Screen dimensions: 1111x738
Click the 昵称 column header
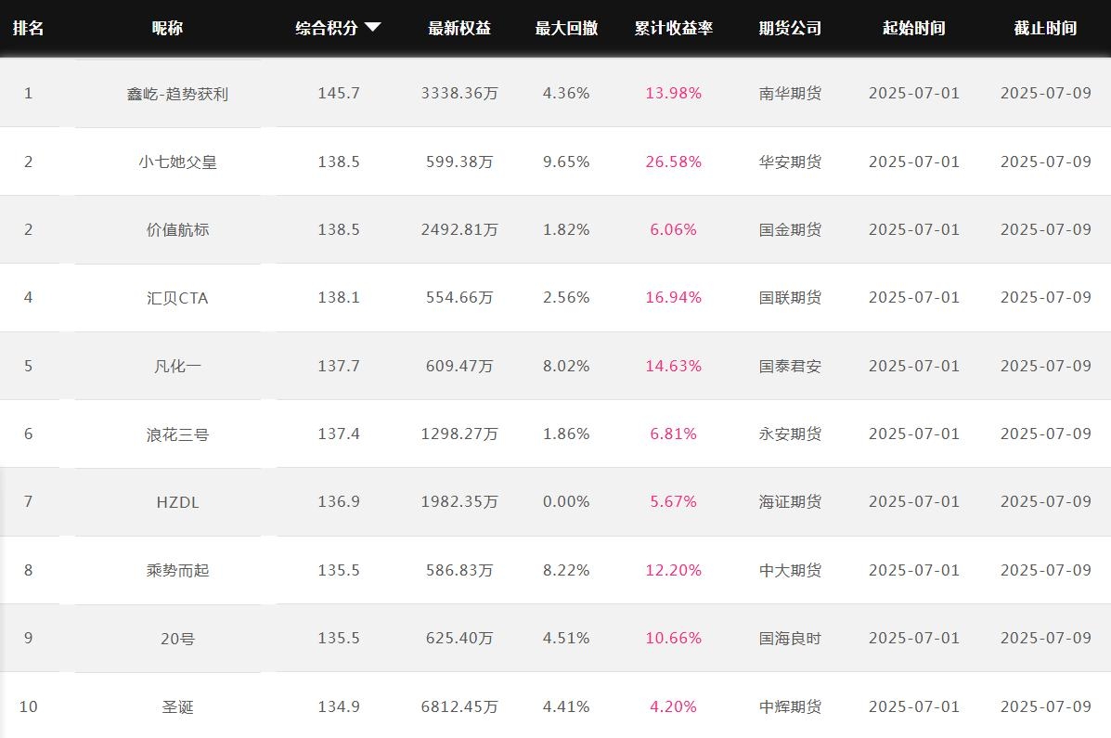coord(167,28)
